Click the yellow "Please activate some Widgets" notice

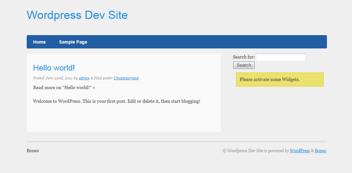tap(280, 79)
